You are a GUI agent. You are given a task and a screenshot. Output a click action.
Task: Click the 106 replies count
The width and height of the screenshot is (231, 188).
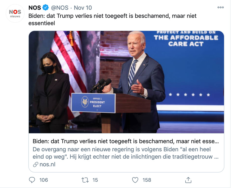coord(44,180)
